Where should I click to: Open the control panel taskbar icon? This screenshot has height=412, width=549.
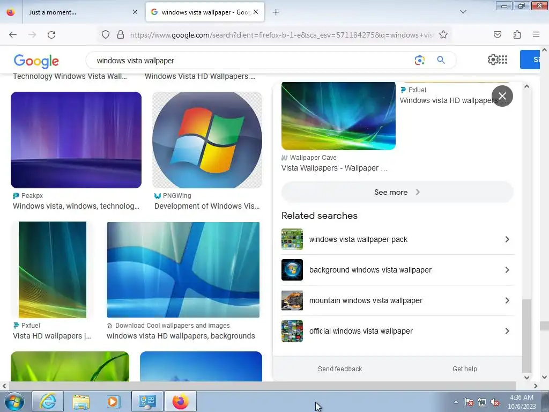147,401
